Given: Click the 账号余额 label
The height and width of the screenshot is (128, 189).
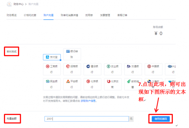Looking at the screenshot, I should coord(158,27).
